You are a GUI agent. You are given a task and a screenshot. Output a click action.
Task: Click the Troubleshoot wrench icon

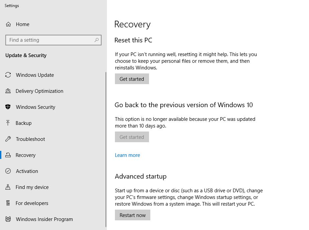tap(8, 139)
